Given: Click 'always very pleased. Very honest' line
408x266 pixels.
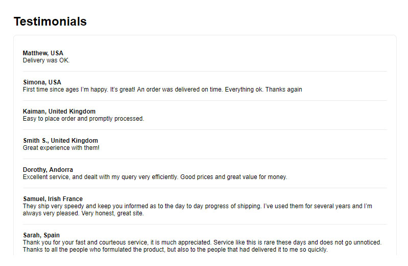Looking at the screenshot, I should coord(83,214).
